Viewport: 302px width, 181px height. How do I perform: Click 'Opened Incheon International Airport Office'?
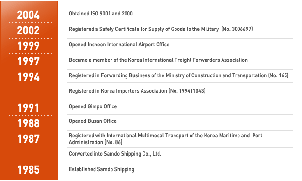pos(119,45)
